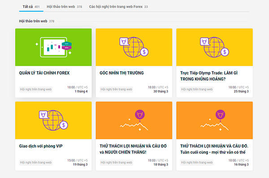The width and height of the screenshot is (269, 178).
Task: Click bull chart icon on 'Tuần cuối cùng' card
Action: click(x=214, y=120)
